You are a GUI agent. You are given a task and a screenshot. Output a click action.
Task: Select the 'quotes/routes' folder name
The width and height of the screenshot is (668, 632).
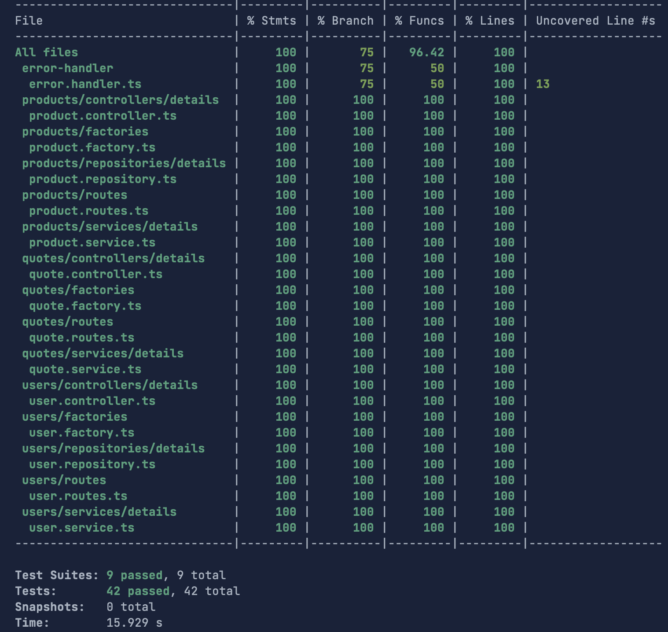67,322
